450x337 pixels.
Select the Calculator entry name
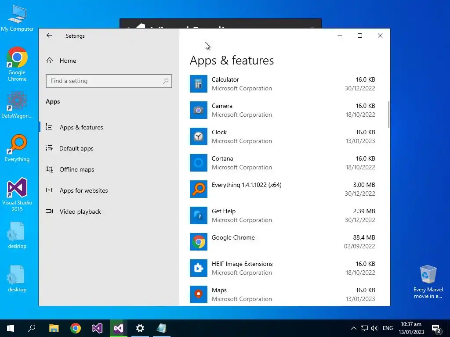pyautogui.click(x=225, y=80)
